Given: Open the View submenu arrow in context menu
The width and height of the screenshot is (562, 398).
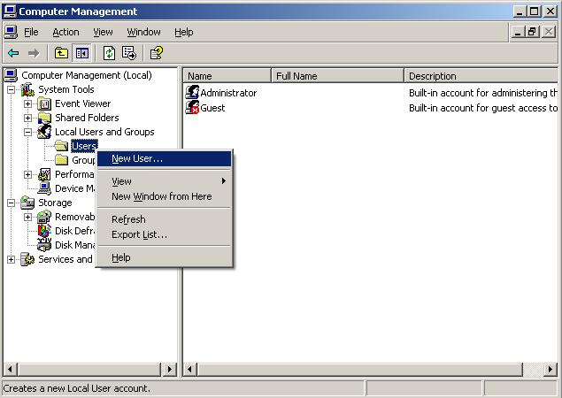Looking at the screenshot, I should pos(224,181).
